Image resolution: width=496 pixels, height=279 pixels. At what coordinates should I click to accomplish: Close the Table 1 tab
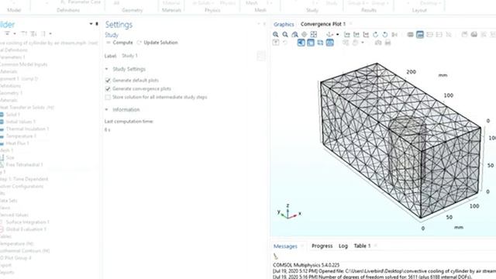tap(375, 246)
